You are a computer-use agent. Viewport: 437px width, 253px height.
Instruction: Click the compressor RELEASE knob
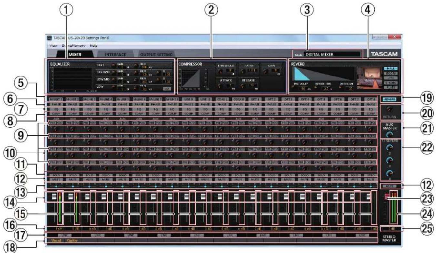(x=242, y=86)
